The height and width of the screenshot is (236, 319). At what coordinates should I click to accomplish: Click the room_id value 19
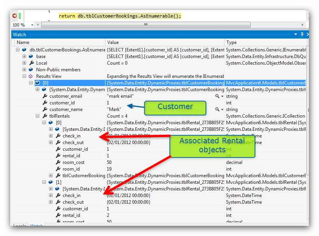tap(109, 169)
